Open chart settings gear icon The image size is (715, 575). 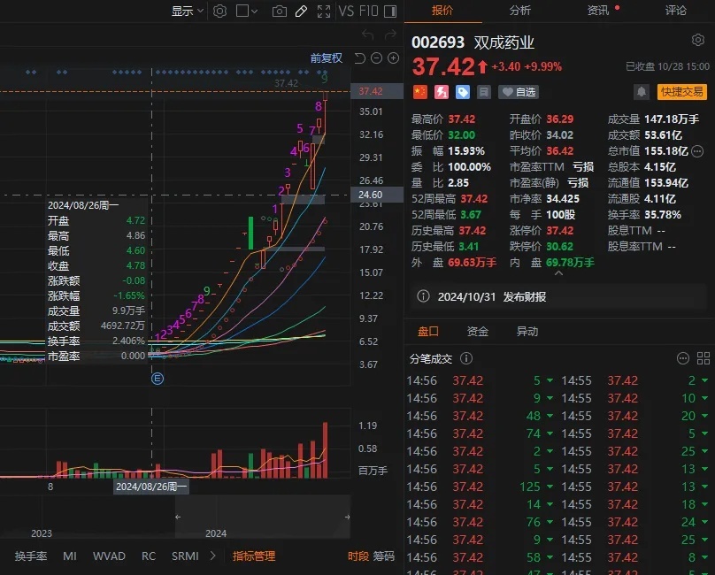click(219, 11)
